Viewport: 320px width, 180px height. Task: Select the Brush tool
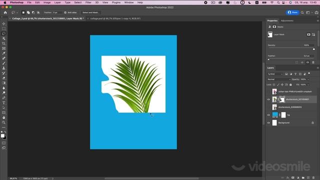pyautogui.click(x=3, y=63)
